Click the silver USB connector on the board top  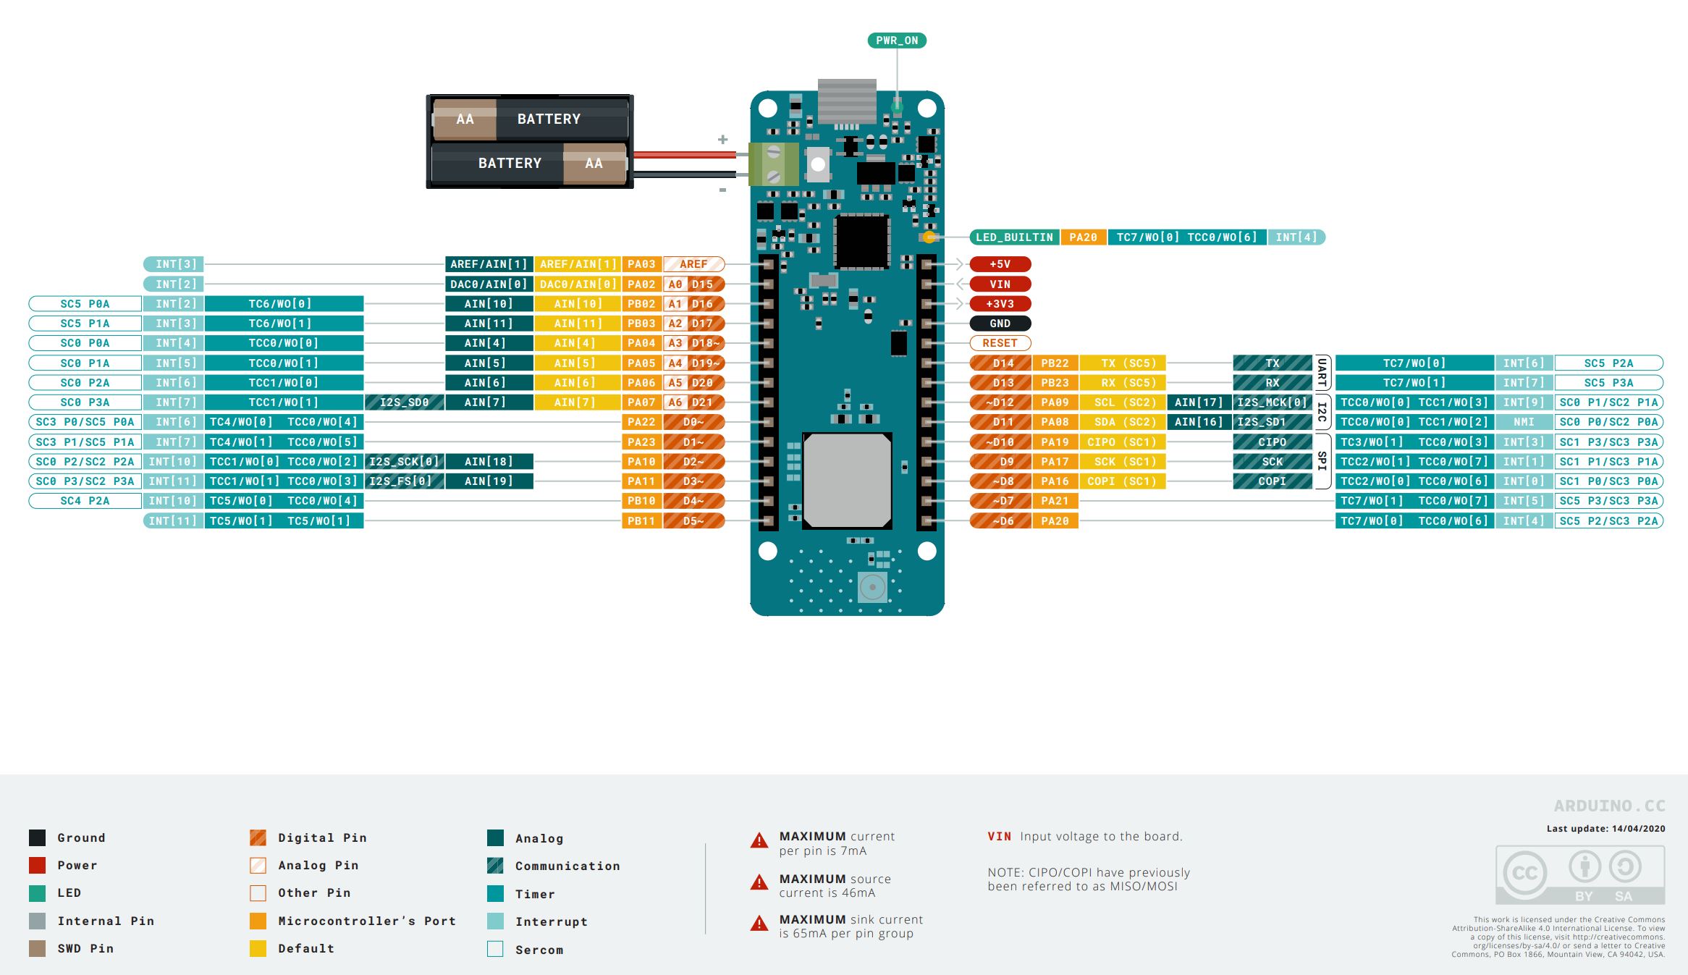coord(847,101)
